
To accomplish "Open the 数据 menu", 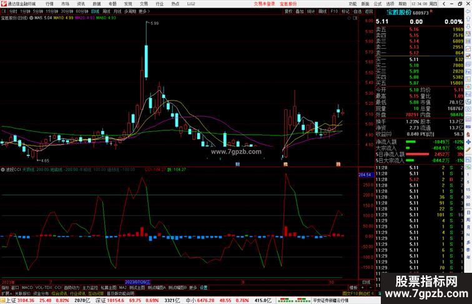I will (x=97, y=4).
